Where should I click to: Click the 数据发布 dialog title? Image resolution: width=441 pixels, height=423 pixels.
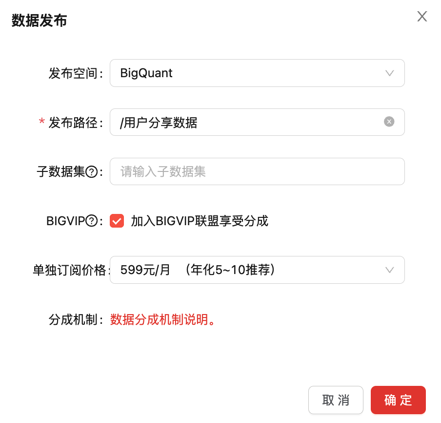[40, 21]
